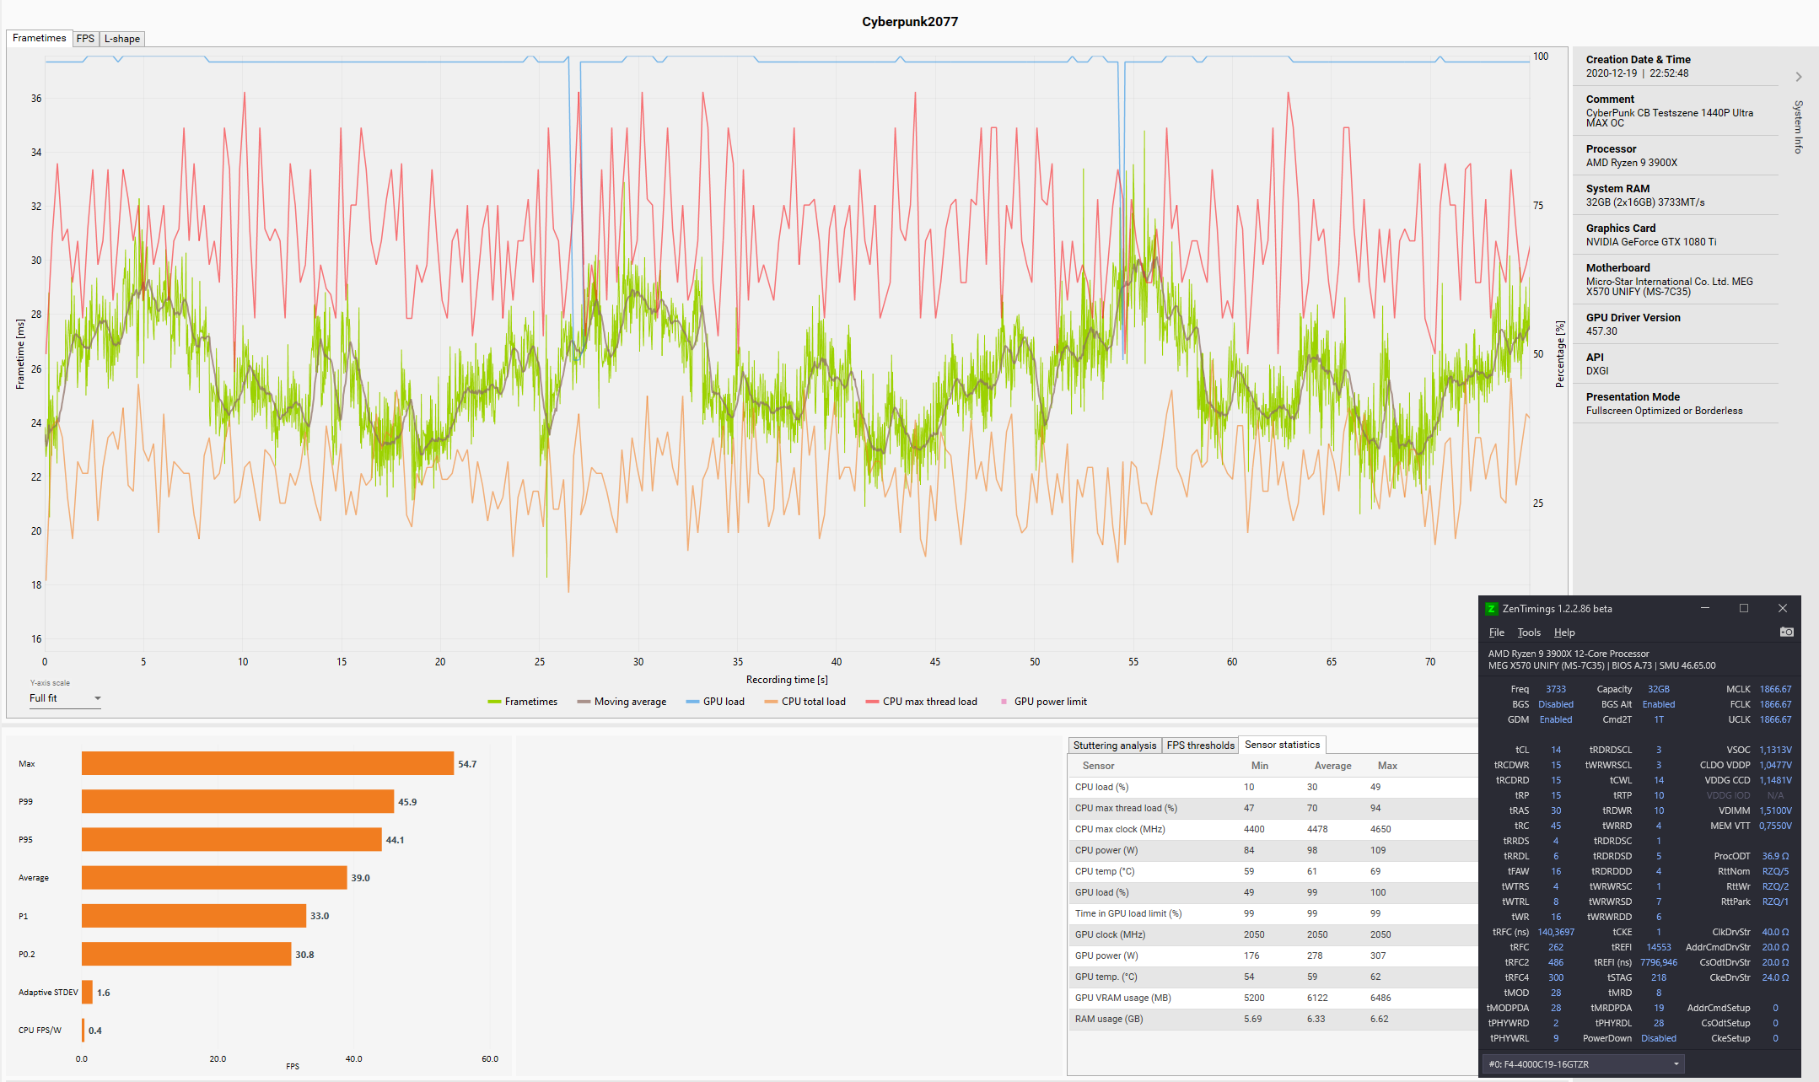Image resolution: width=1819 pixels, height=1082 pixels.
Task: Open the ZenTimings Help menu
Action: tap(1564, 633)
